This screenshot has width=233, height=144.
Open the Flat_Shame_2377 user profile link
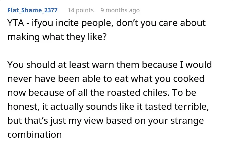(32, 10)
